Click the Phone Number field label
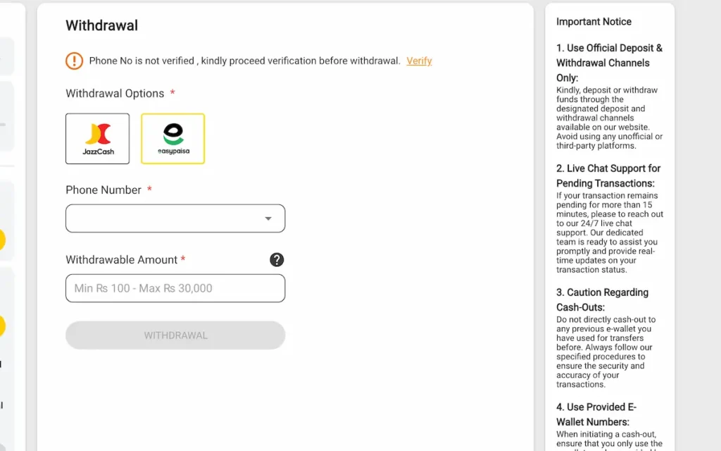Viewport: 721px width, 451px height. tap(104, 190)
